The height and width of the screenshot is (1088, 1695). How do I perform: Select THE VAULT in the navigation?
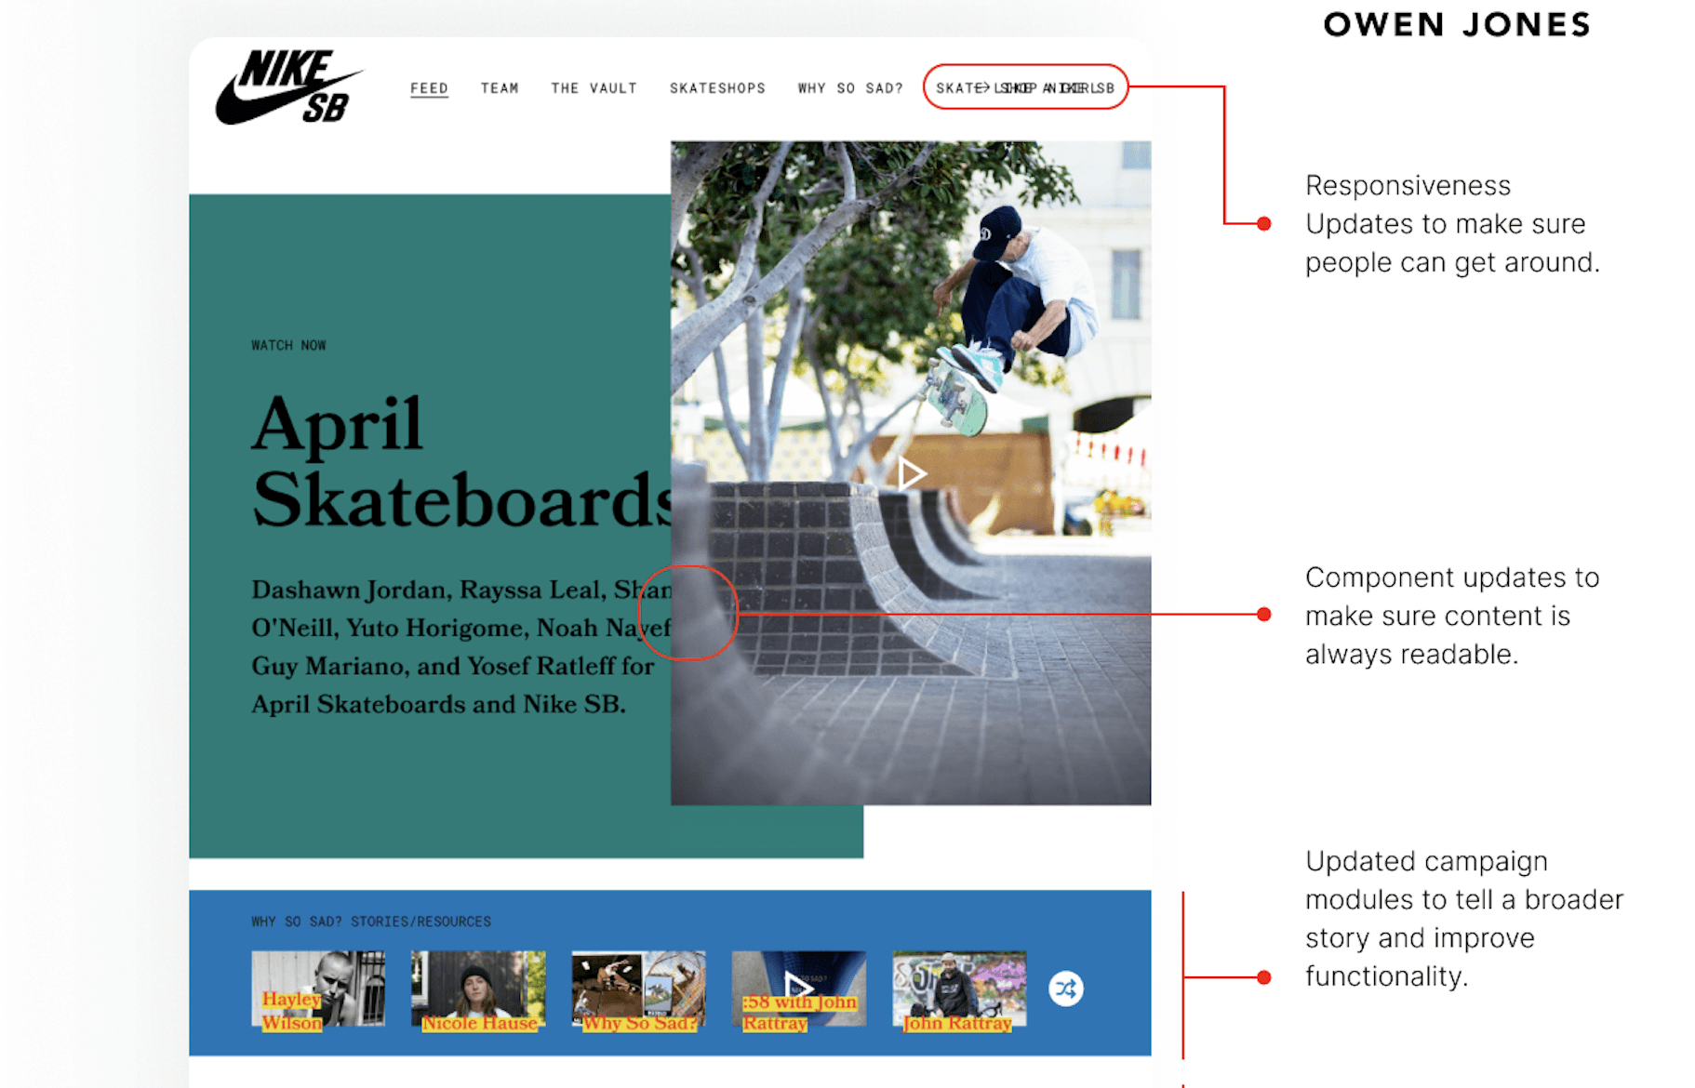[594, 88]
